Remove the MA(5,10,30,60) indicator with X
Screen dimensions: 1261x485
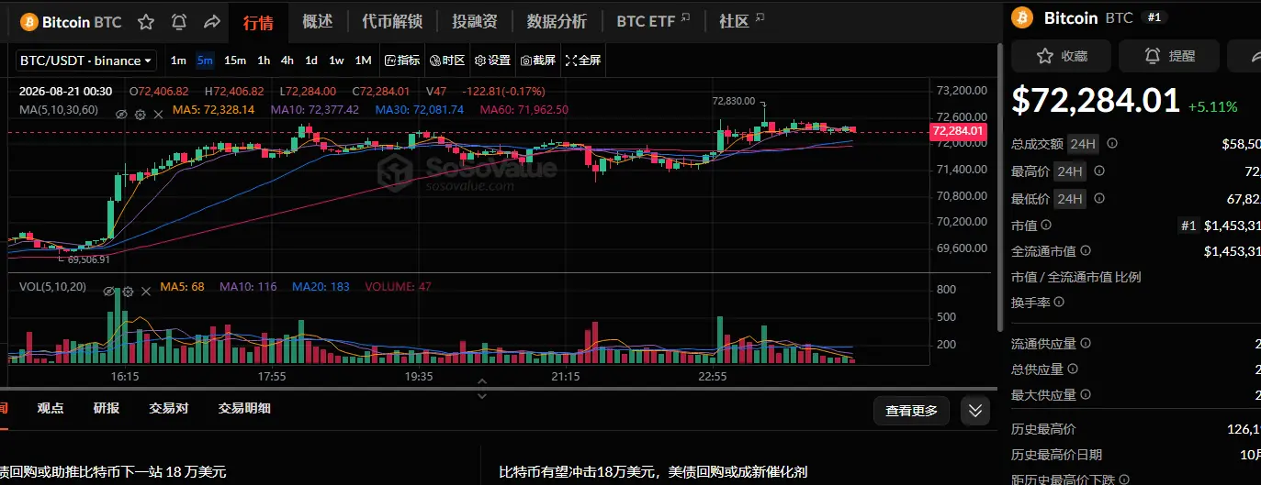pos(158,114)
